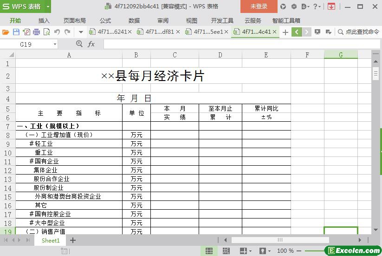
Task: Select column C header
Action: point(175,55)
